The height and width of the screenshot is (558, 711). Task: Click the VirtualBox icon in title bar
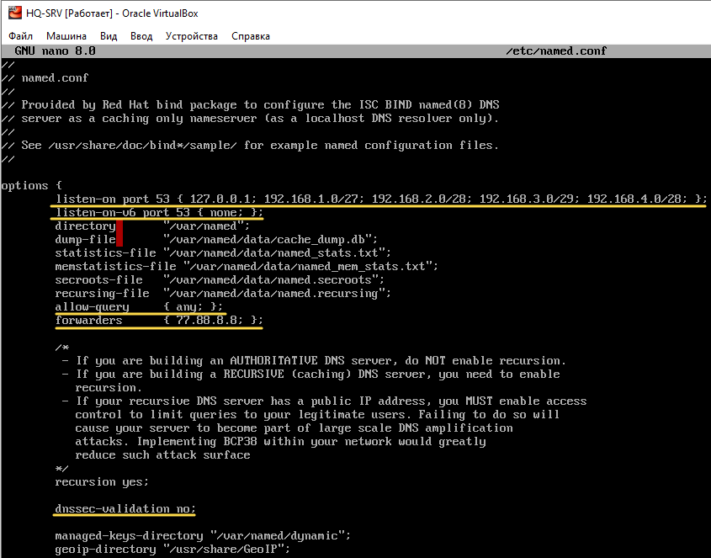(x=13, y=13)
